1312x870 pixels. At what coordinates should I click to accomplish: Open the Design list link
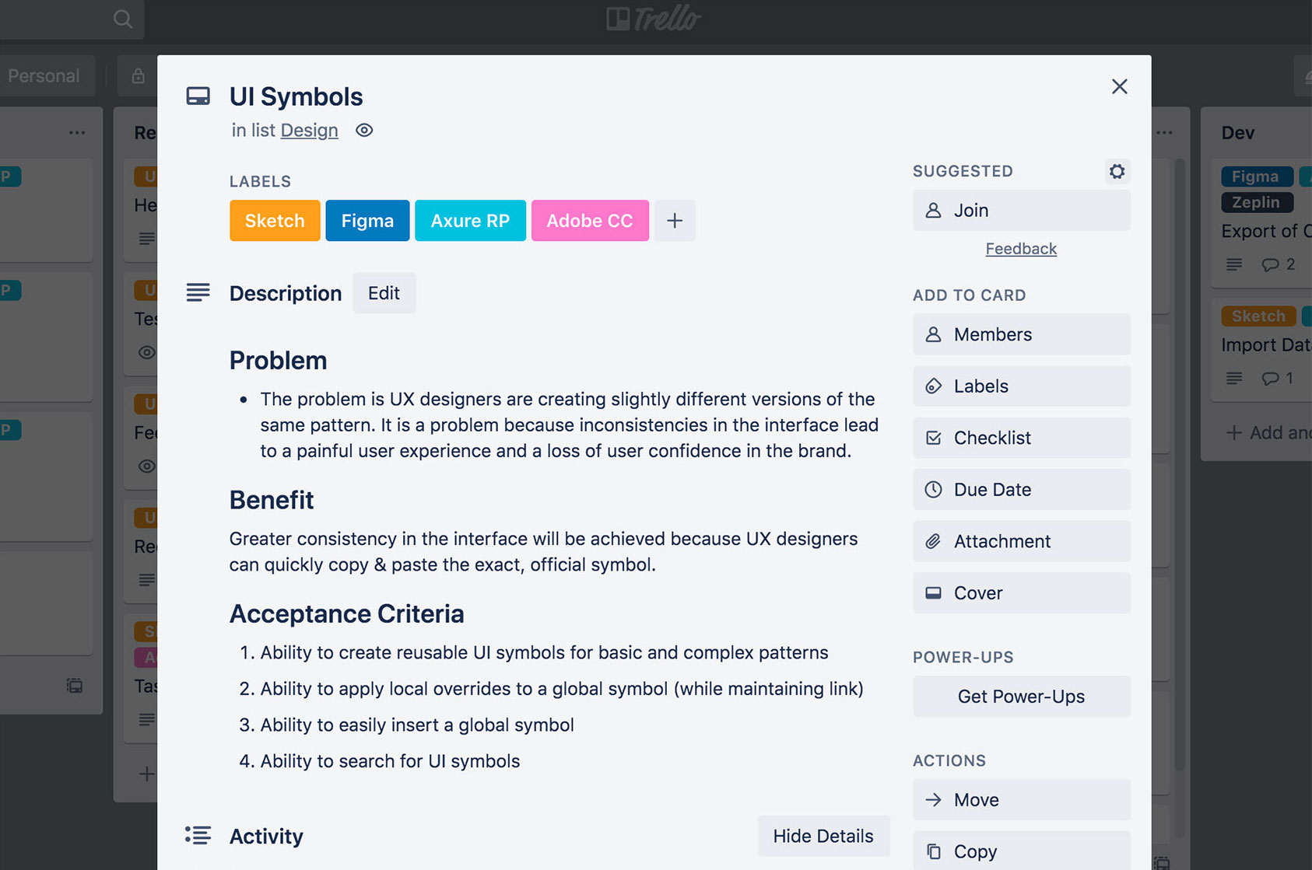[x=309, y=131]
